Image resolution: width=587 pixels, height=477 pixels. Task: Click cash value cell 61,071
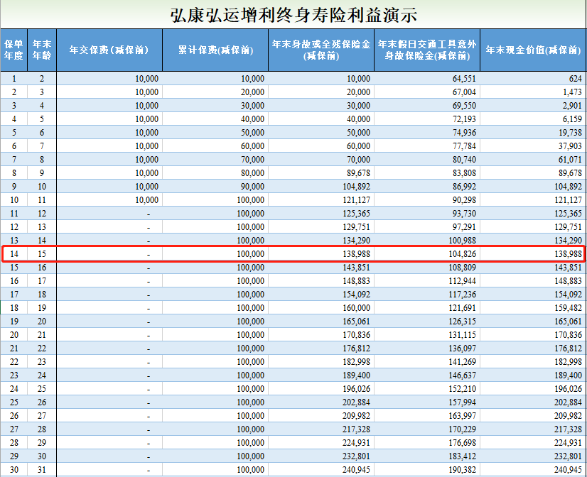point(533,159)
